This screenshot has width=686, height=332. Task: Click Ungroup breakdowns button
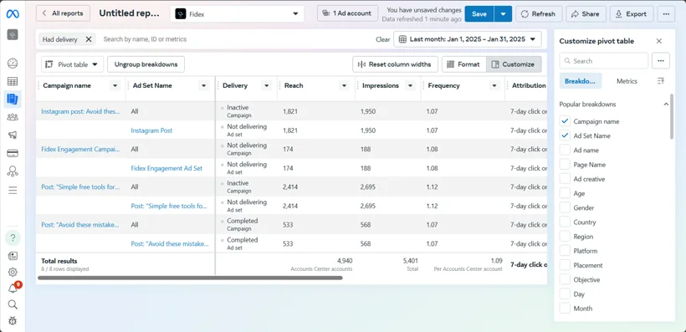pyautogui.click(x=146, y=64)
